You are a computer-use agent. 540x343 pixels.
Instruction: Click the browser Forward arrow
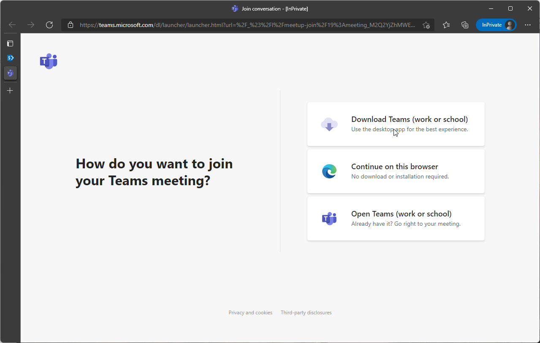(31, 25)
